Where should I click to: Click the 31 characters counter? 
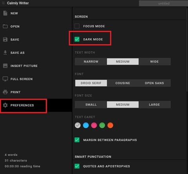(x=16, y=160)
